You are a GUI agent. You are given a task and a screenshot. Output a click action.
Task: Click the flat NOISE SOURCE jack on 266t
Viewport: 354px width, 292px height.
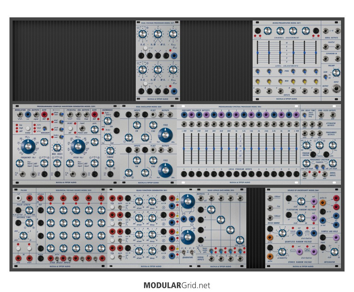[270, 208]
